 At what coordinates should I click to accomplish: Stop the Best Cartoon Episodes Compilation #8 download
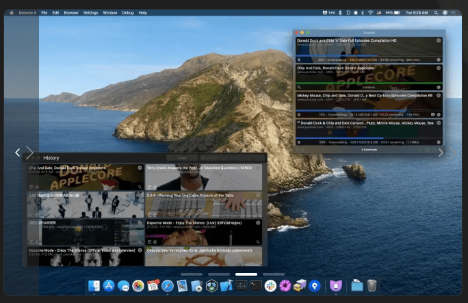[x=299, y=114]
